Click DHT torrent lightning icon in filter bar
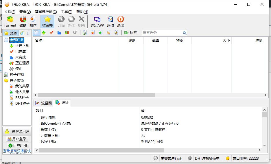 116,32
